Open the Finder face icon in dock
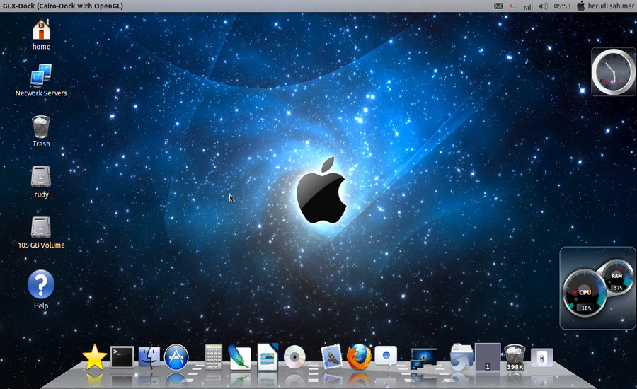 149,357
